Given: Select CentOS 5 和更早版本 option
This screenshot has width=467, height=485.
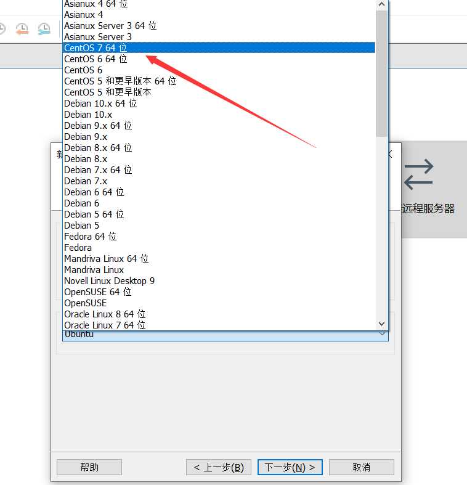Looking at the screenshot, I should pyautogui.click(x=219, y=92).
